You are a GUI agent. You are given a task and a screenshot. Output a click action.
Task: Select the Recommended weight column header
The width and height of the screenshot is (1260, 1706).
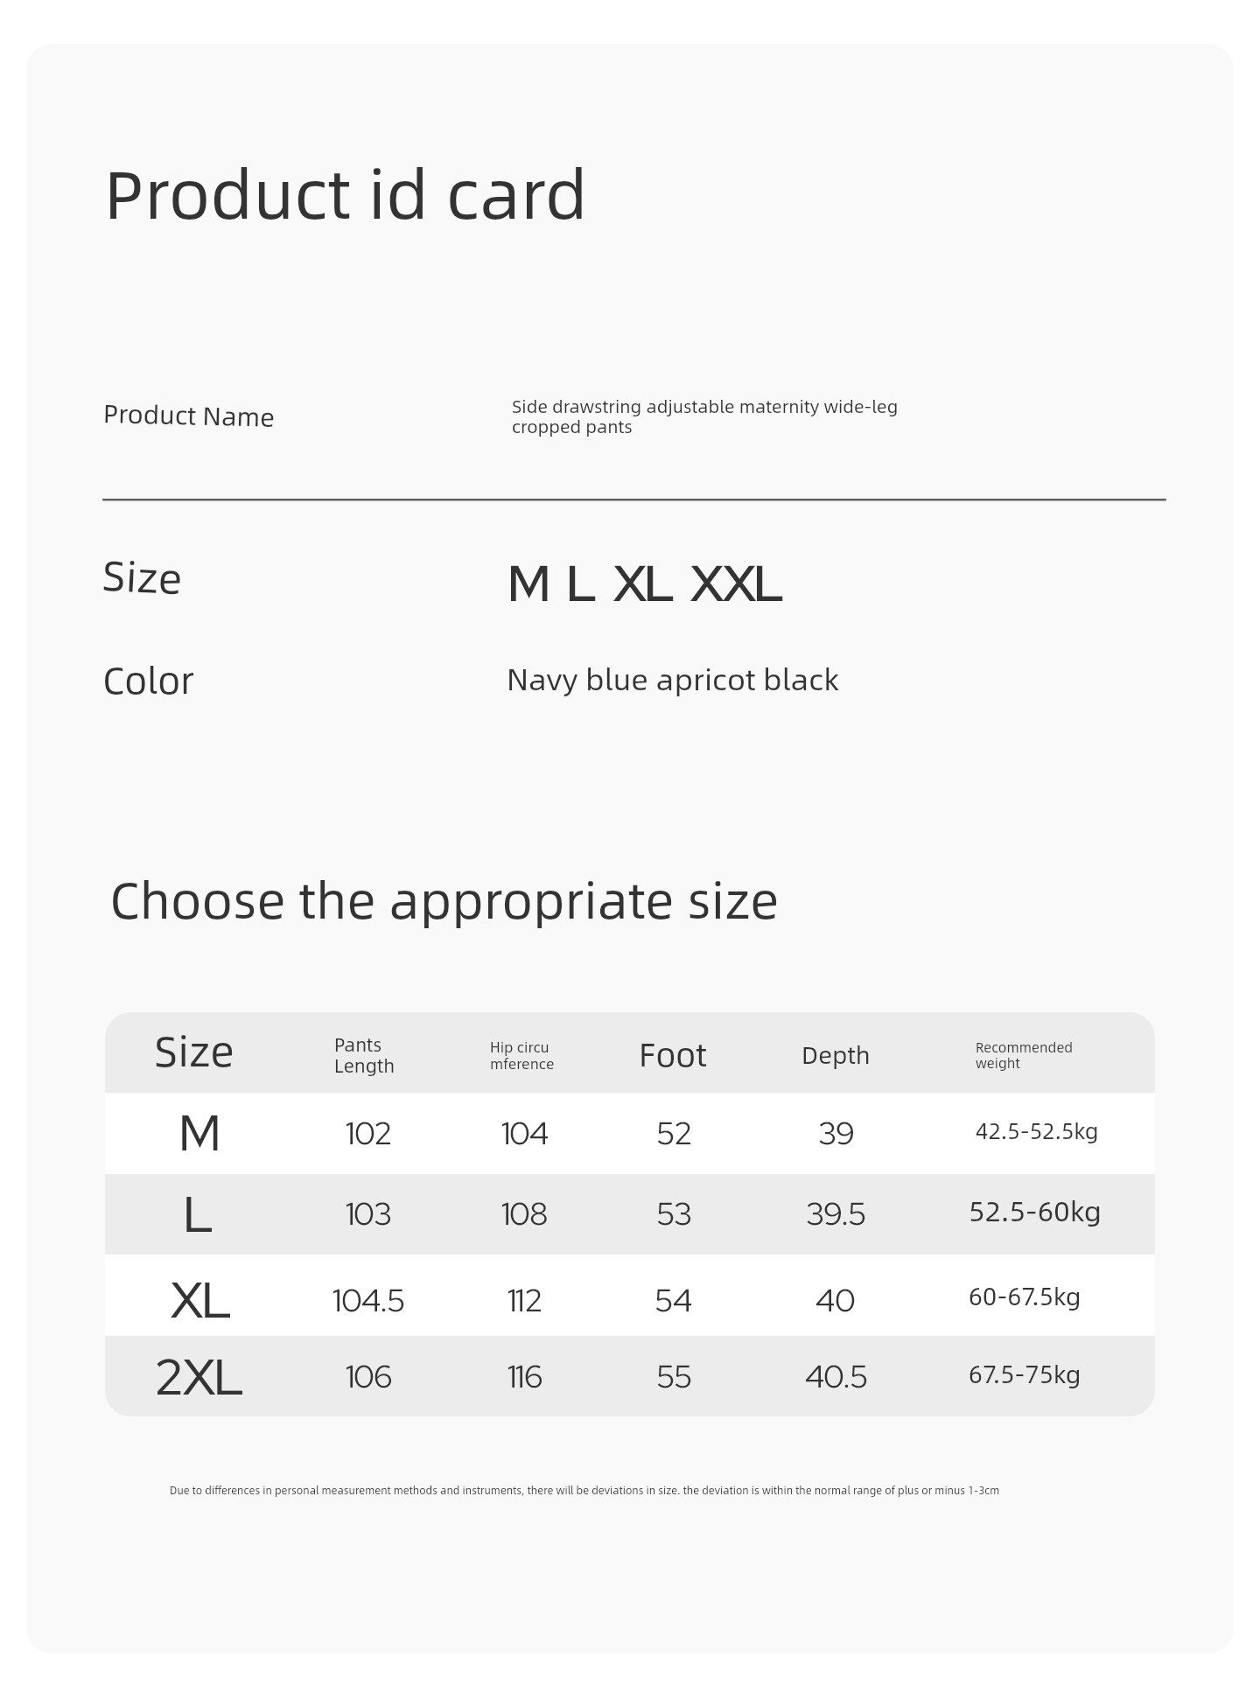pyautogui.click(x=1024, y=1056)
